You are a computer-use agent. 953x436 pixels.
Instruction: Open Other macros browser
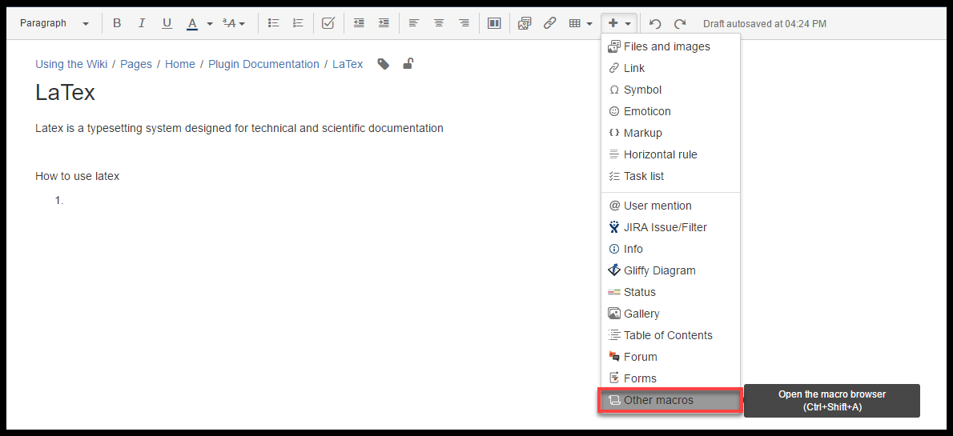click(x=670, y=400)
